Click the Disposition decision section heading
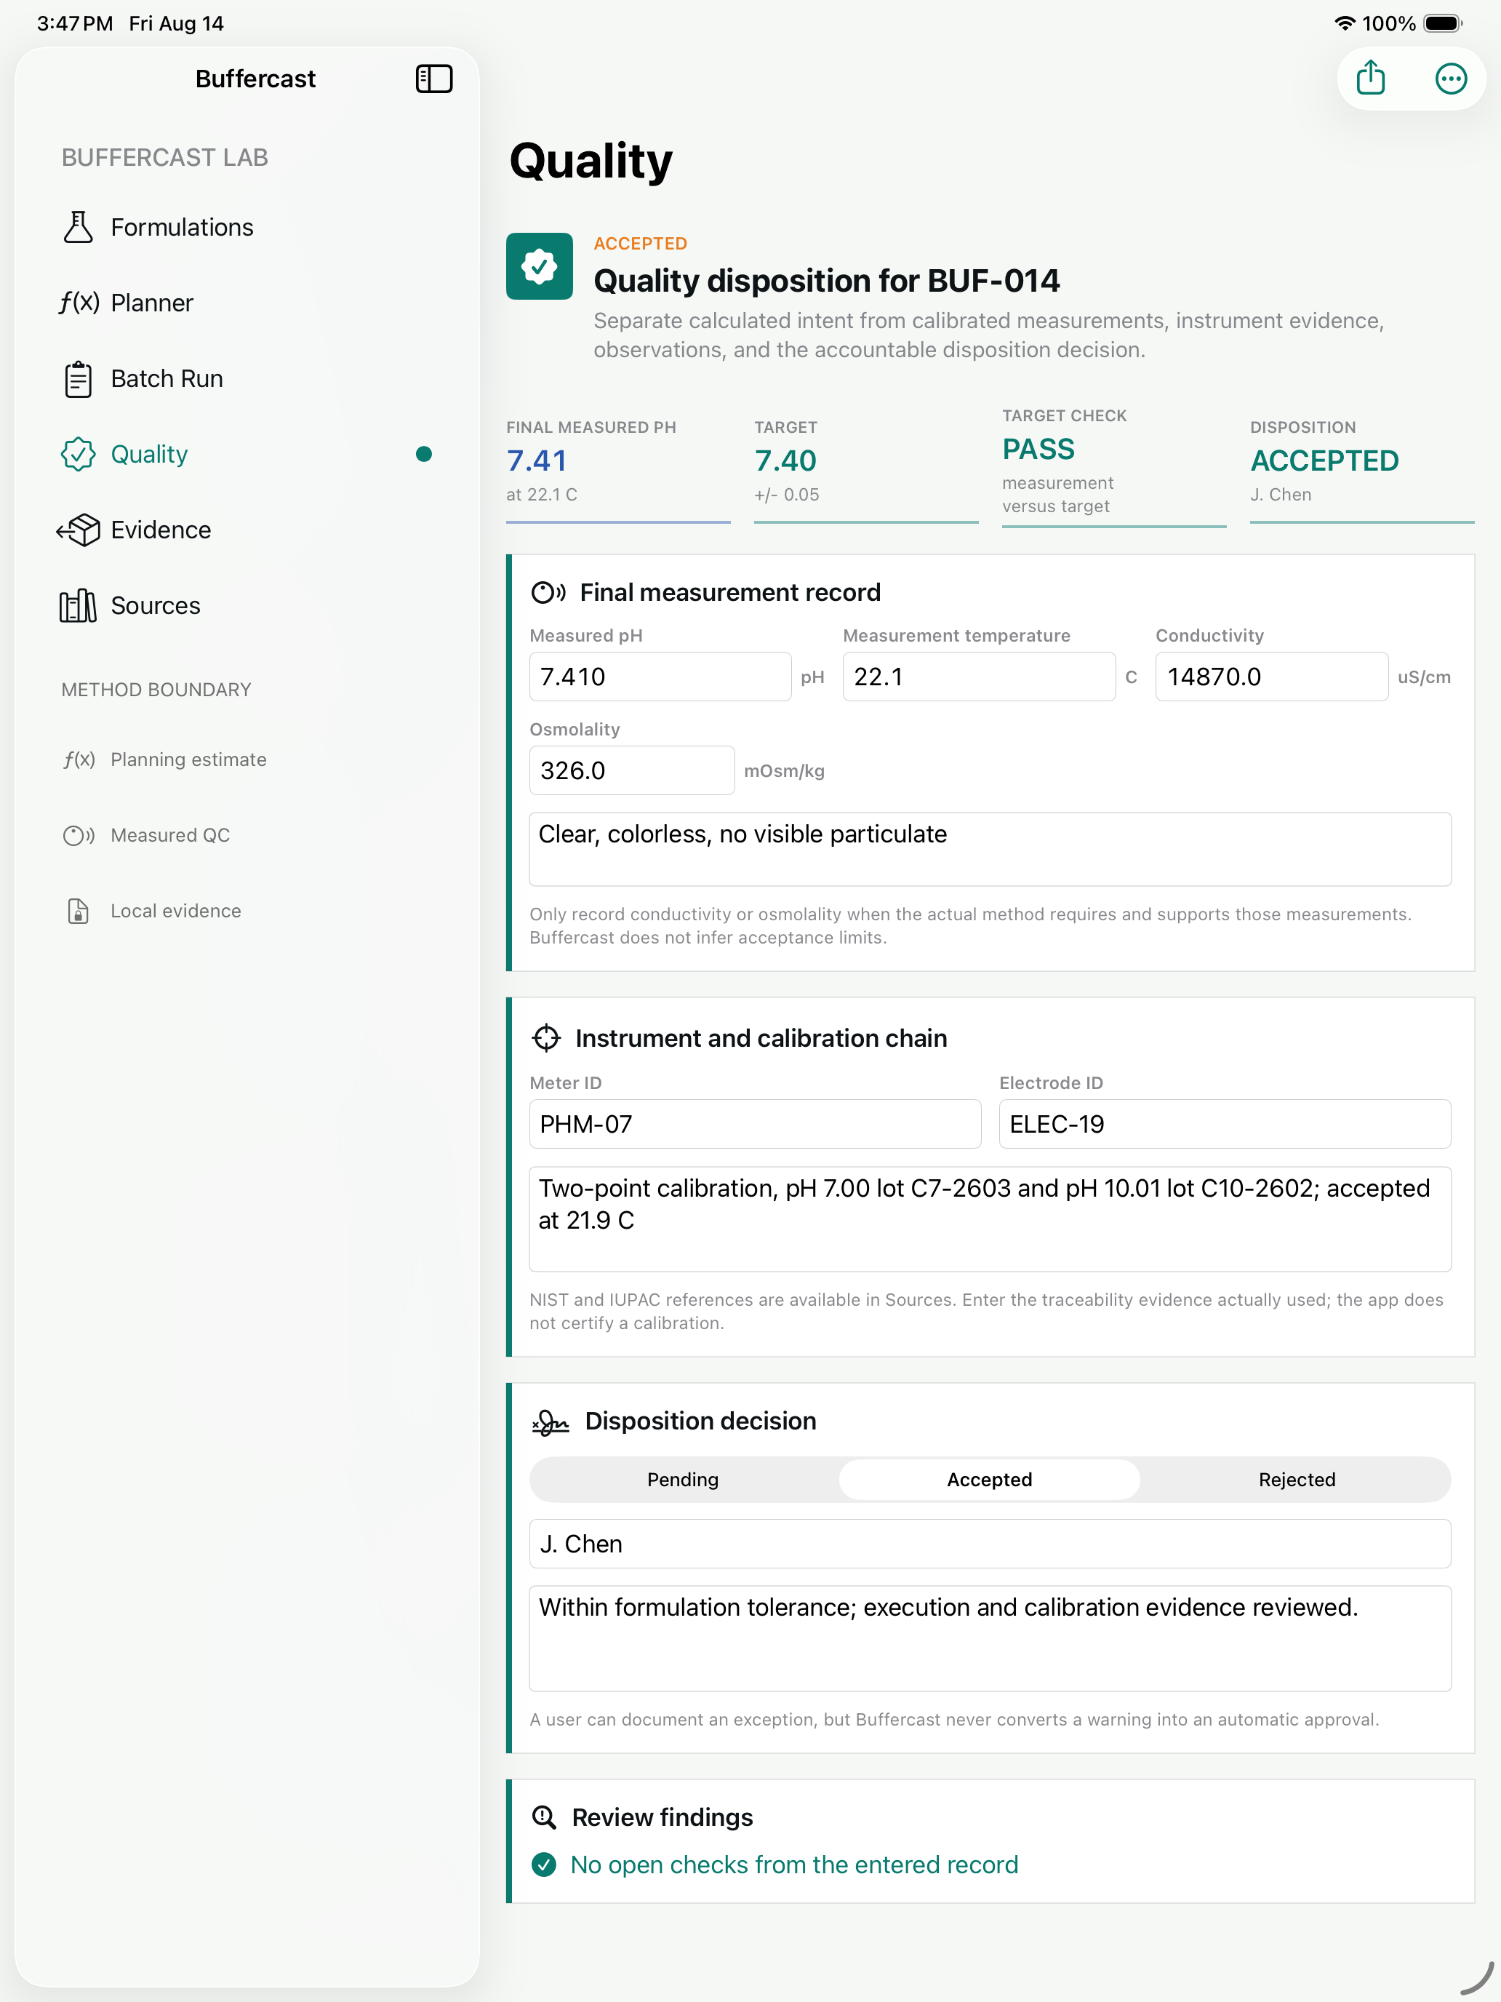 (x=700, y=1421)
